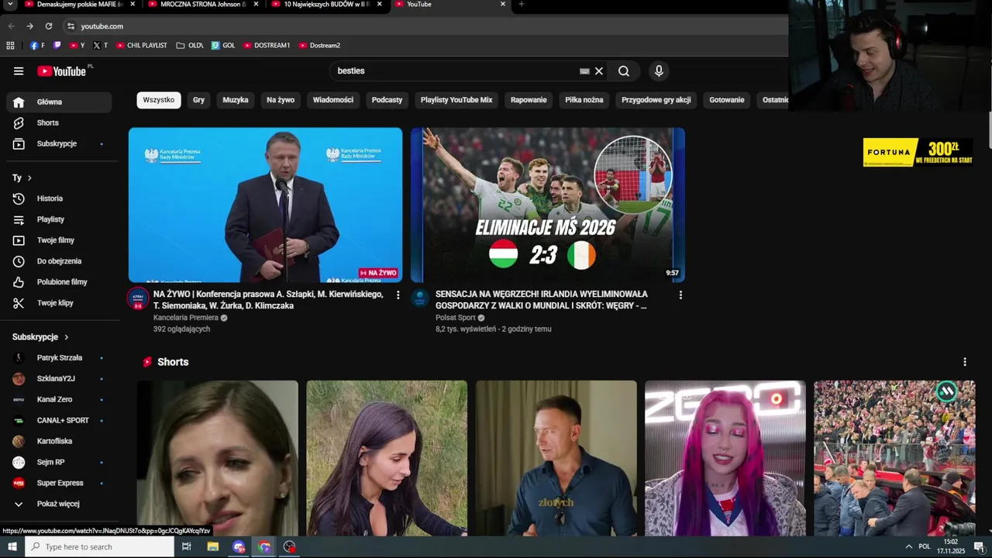Open the Eliminacje MŚ 2026 video thumbnail
This screenshot has width=992, height=558.
[548, 205]
